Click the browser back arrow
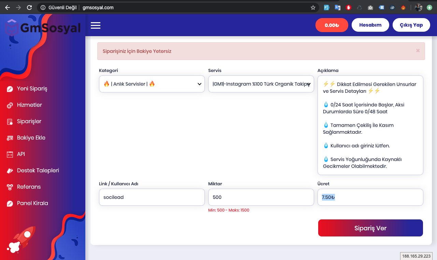Screen dimensions: 437x260 8,8
